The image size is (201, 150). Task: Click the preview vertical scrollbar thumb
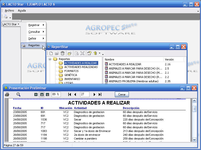click(194, 109)
